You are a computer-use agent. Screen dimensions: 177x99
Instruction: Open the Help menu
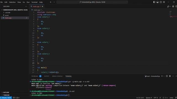tap(41, 2)
